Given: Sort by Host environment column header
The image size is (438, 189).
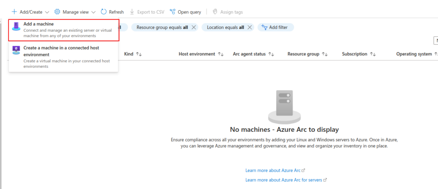Looking at the screenshot, I should [201, 54].
